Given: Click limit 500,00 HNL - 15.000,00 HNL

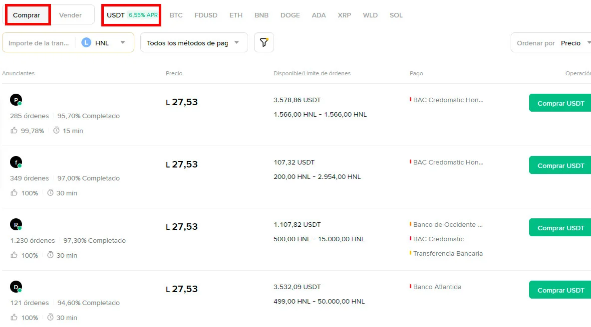Looking at the screenshot, I should pyautogui.click(x=319, y=239).
